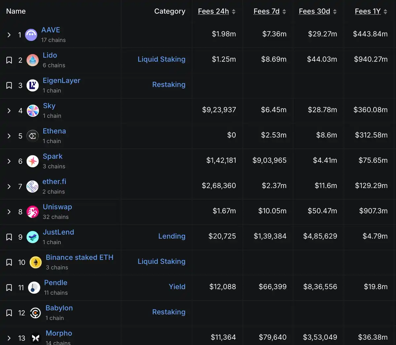396x345 pixels.
Task: Open the Lending category link
Action: (172, 236)
